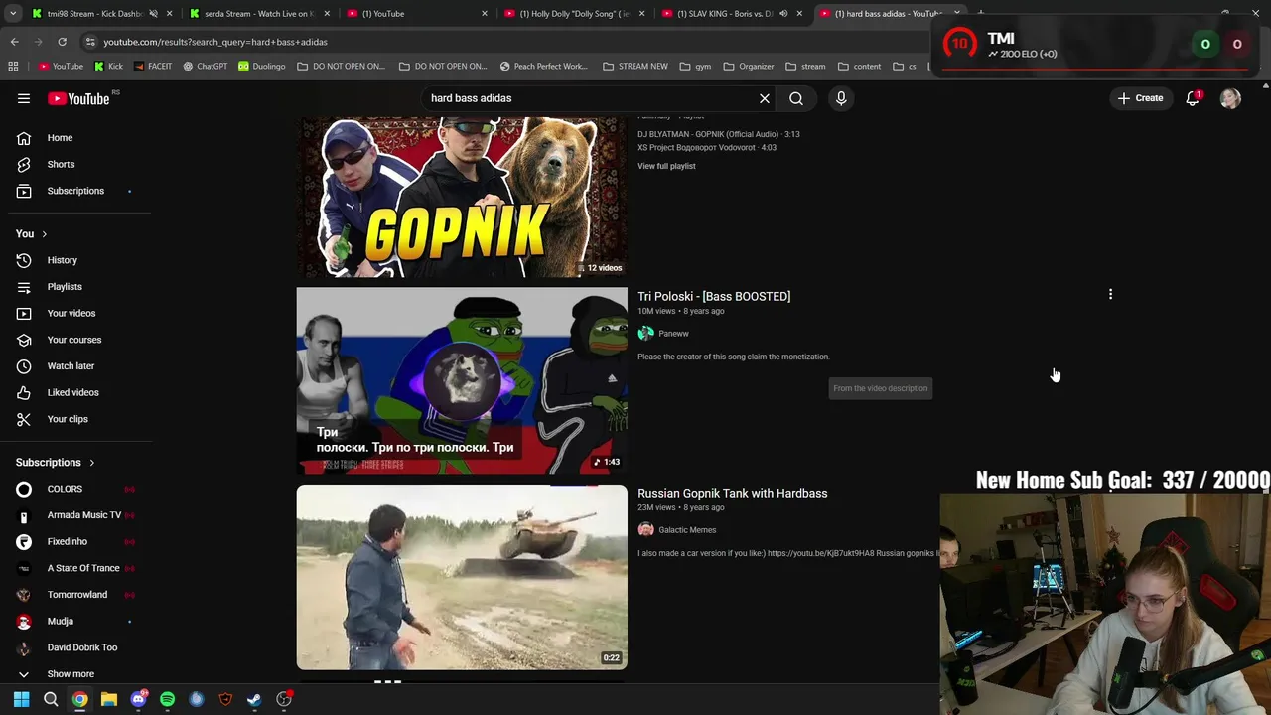This screenshot has height=715, width=1271.
Task: Play the Tri Poloski Pepe thumbnail
Action: pyautogui.click(x=462, y=380)
